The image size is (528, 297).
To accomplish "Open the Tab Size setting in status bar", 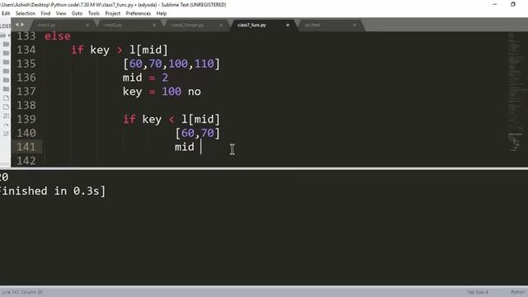I will point(477,292).
